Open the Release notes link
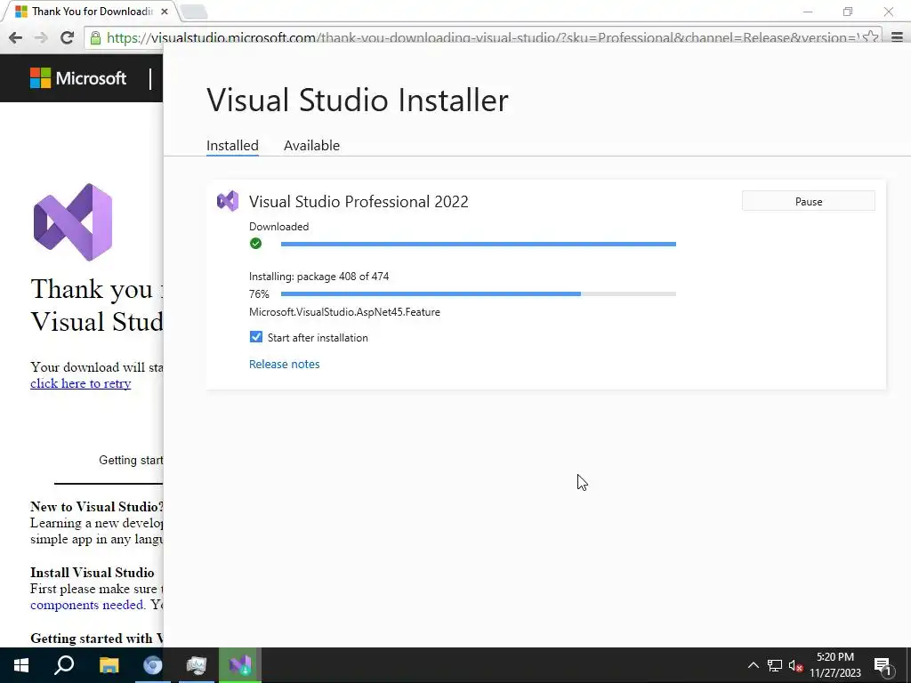 point(284,364)
